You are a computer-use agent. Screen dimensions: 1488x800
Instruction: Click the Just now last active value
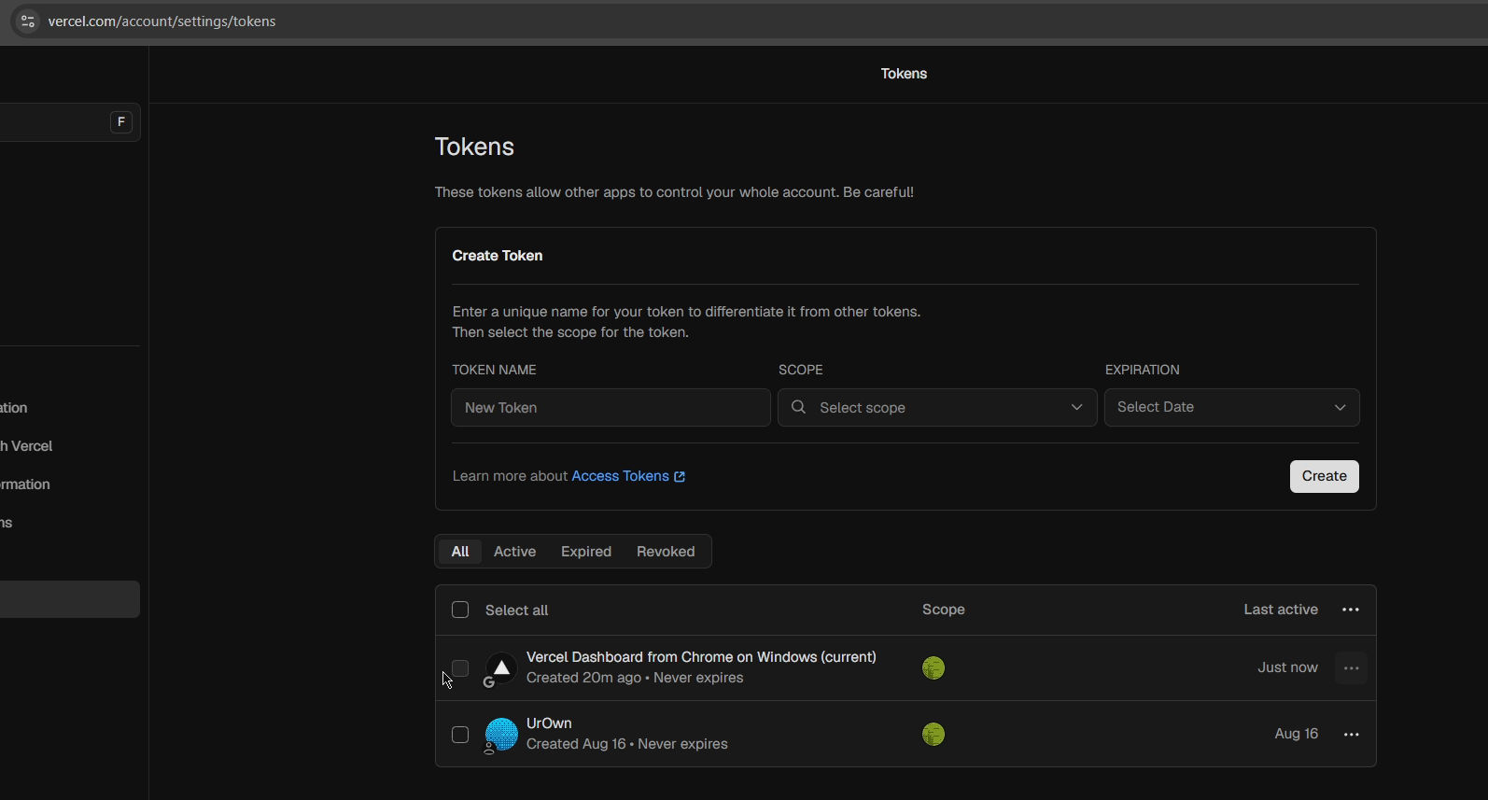(1287, 667)
